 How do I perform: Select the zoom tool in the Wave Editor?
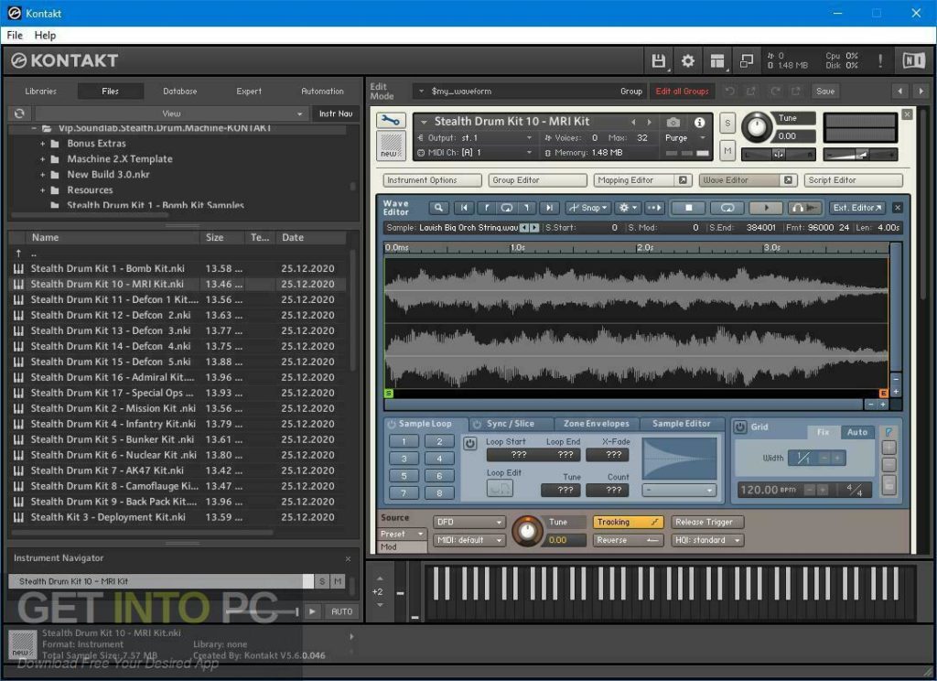tap(440, 208)
